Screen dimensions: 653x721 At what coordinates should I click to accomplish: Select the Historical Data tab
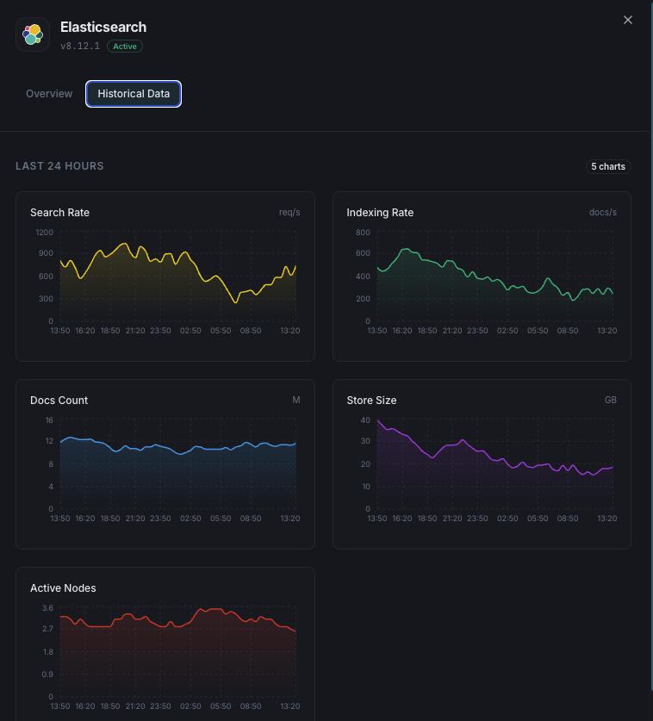tap(134, 93)
